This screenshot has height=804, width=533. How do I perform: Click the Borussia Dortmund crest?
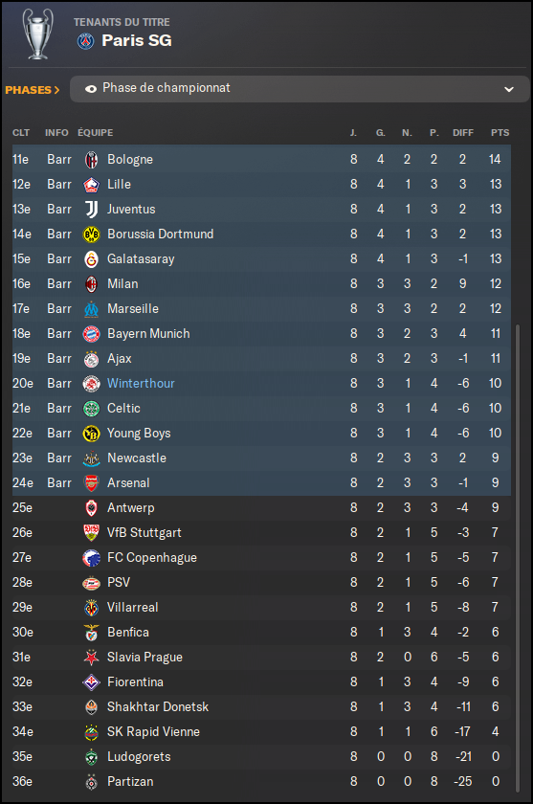[x=91, y=234]
